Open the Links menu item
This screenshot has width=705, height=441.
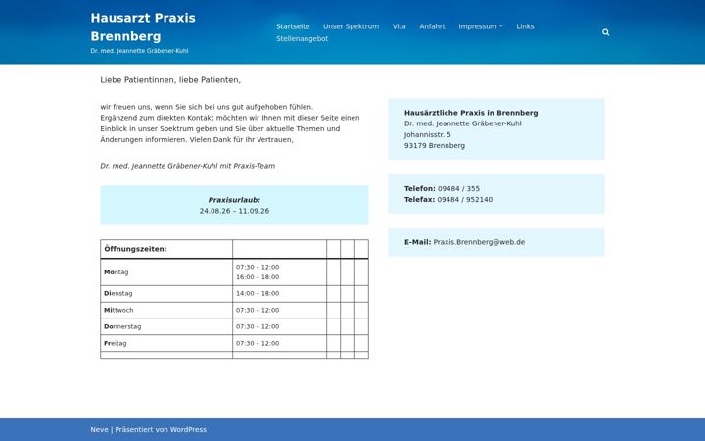coord(525,26)
